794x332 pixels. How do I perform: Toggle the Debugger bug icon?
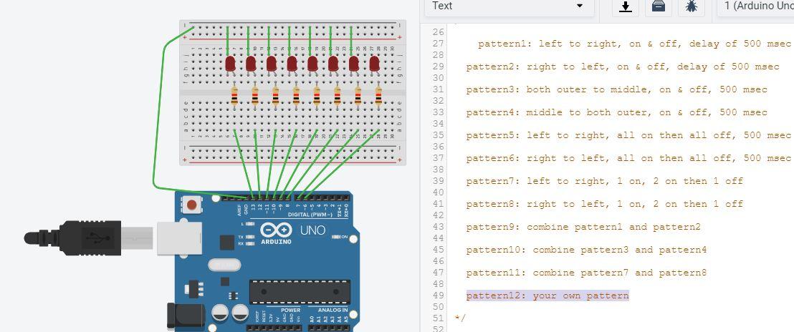[691, 6]
